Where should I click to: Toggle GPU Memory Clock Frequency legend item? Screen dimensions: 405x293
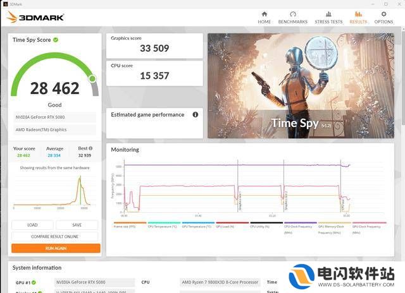334,228
